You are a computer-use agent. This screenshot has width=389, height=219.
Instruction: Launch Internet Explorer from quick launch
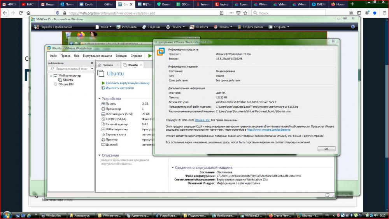(29, 216)
